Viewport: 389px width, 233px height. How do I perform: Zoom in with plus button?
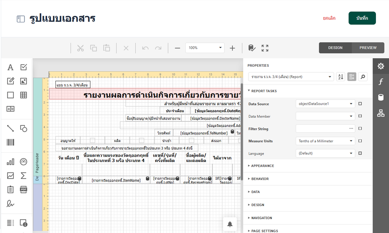coord(232,48)
